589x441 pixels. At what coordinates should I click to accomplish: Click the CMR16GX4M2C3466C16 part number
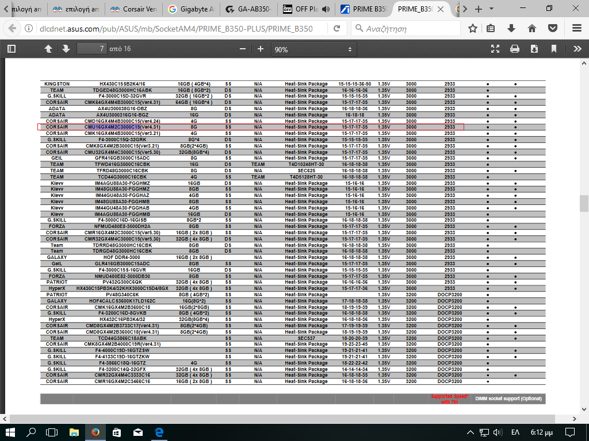coord(122,381)
